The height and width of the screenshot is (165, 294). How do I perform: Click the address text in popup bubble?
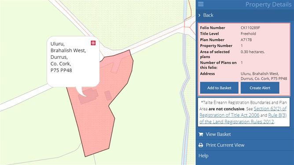(x=68, y=57)
